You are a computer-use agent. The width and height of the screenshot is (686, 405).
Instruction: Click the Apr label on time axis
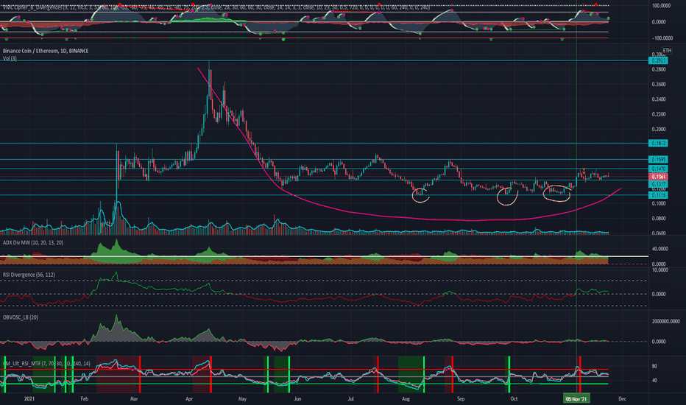click(189, 399)
